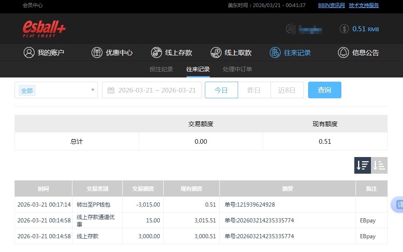
Task: Click the dropdown arrow next to 全部
Action: (x=93, y=90)
